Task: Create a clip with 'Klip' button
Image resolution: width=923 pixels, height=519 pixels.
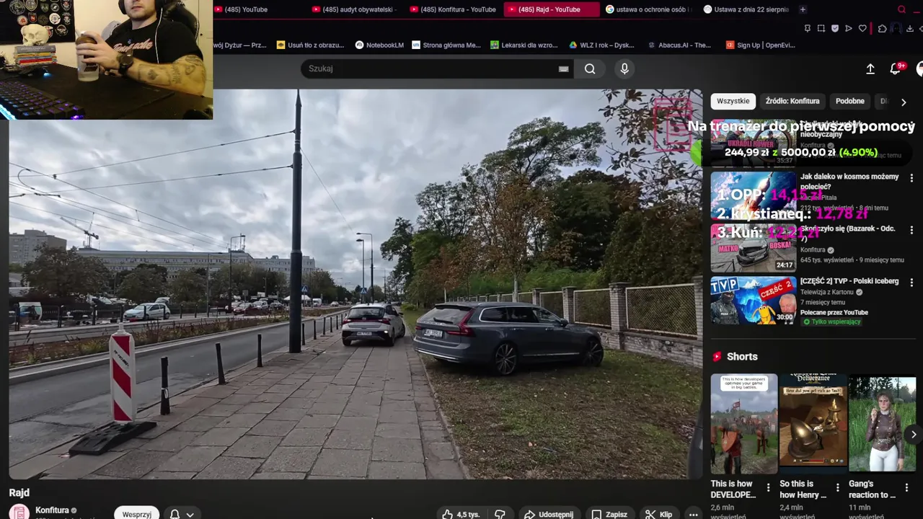Action: point(658,514)
